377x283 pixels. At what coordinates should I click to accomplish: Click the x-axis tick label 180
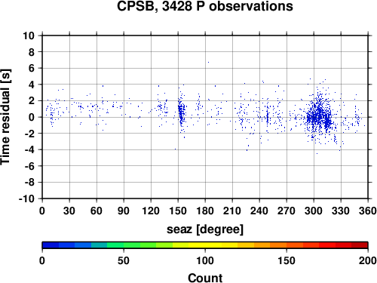coord(205,211)
